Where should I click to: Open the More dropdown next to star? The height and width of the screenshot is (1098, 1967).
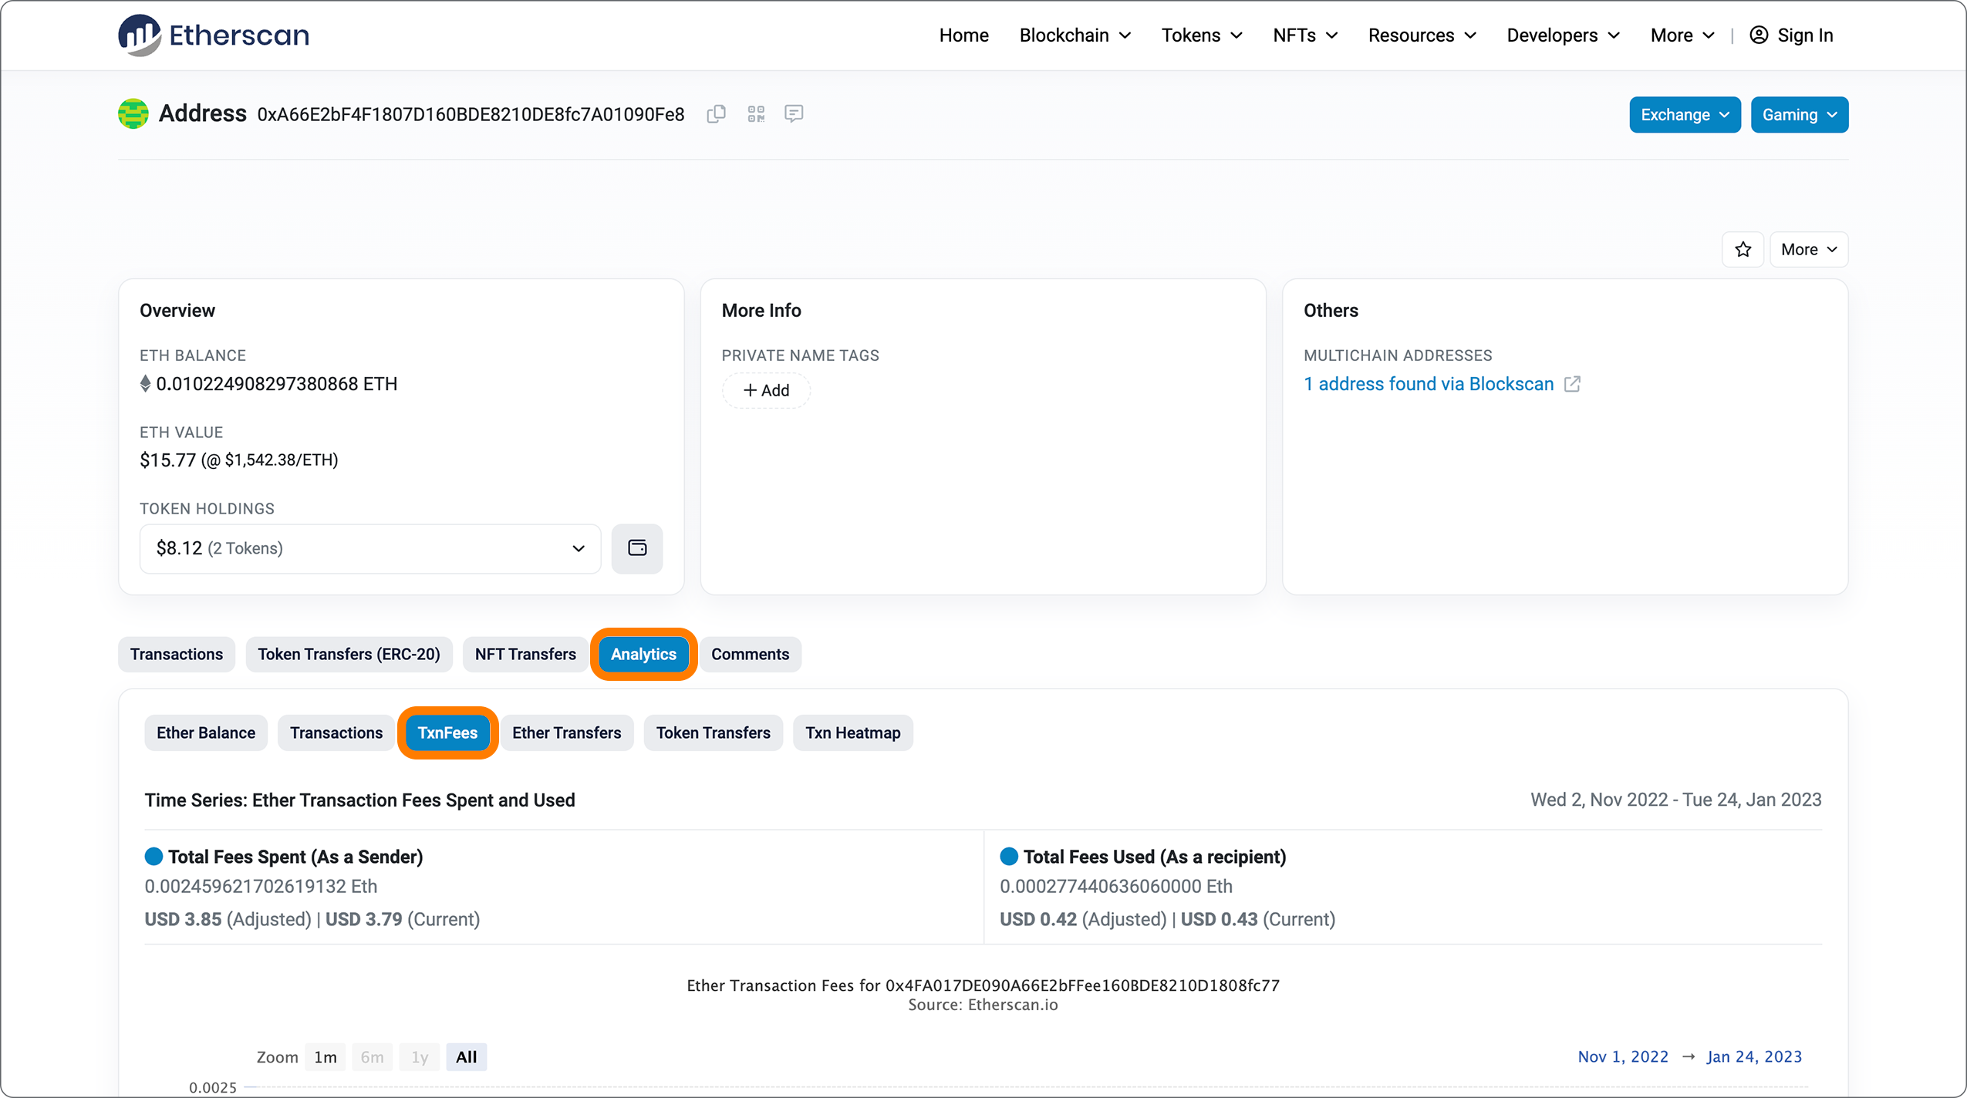(1808, 249)
